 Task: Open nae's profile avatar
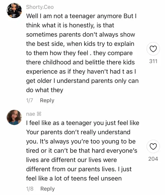(14, 117)
